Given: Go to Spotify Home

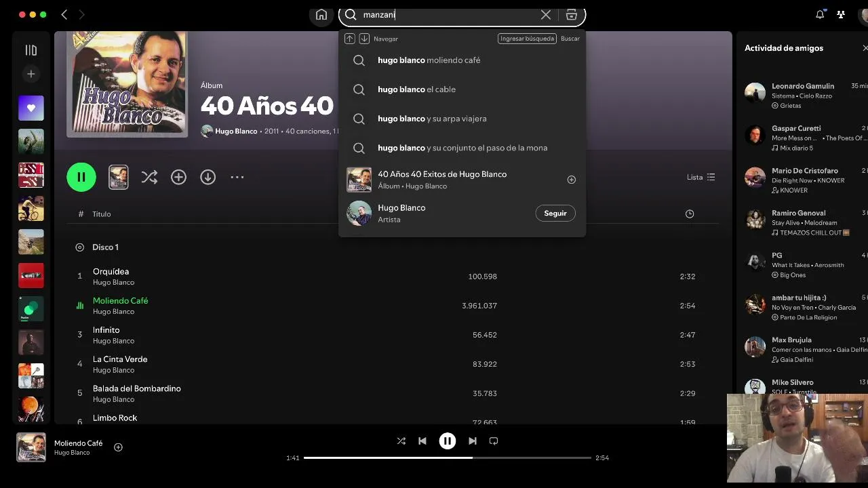Looking at the screenshot, I should click(x=321, y=15).
